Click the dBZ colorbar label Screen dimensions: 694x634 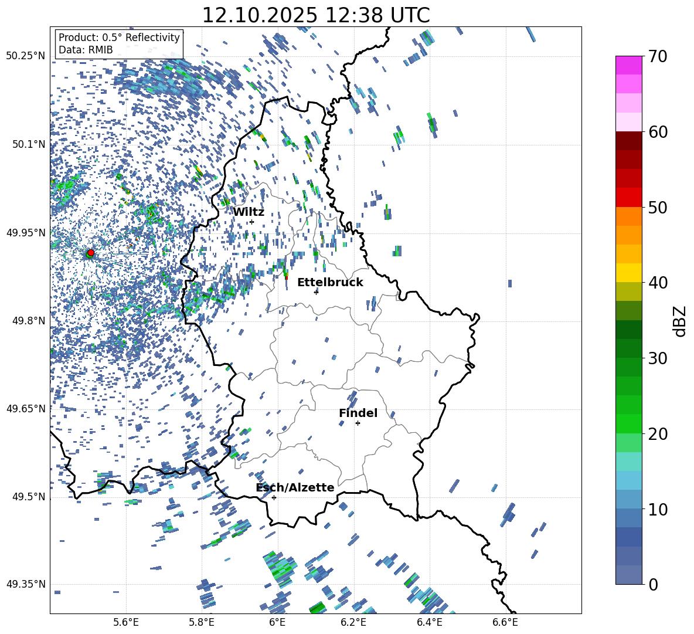[x=681, y=321]
